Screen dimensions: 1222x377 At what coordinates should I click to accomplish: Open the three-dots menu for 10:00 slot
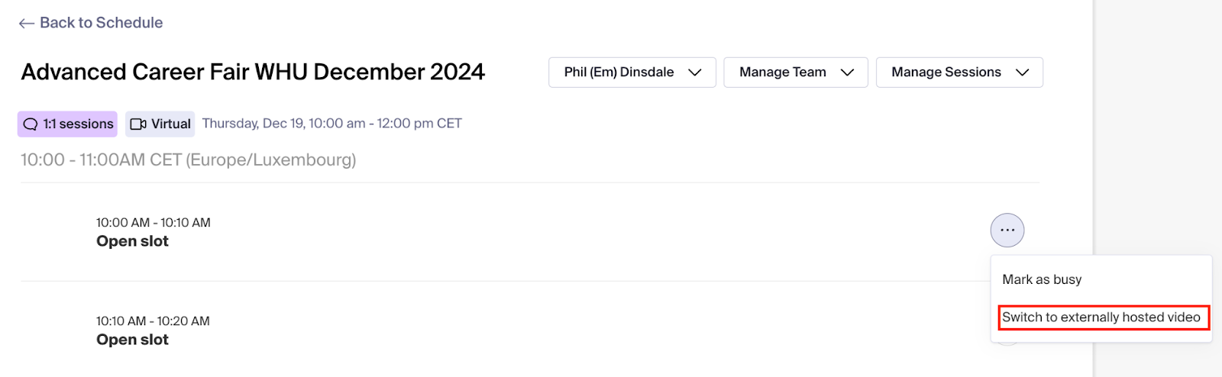1007,230
